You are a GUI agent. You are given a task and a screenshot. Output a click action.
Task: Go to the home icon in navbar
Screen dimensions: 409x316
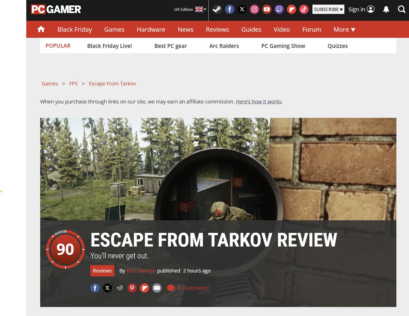coord(41,29)
